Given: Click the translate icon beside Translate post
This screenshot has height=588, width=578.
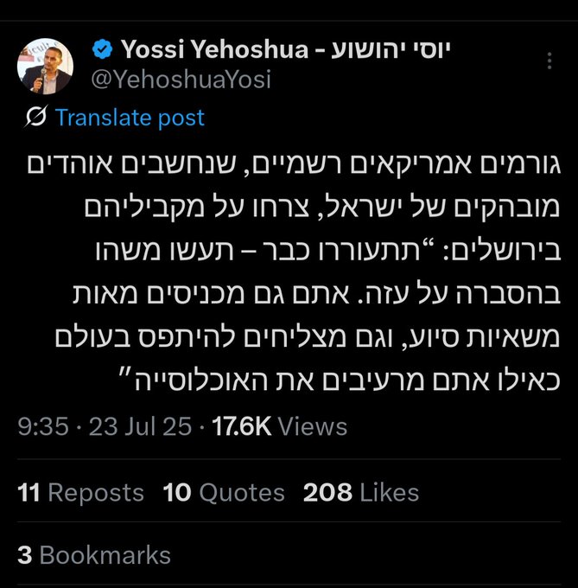Looking at the screenshot, I should click(x=36, y=118).
